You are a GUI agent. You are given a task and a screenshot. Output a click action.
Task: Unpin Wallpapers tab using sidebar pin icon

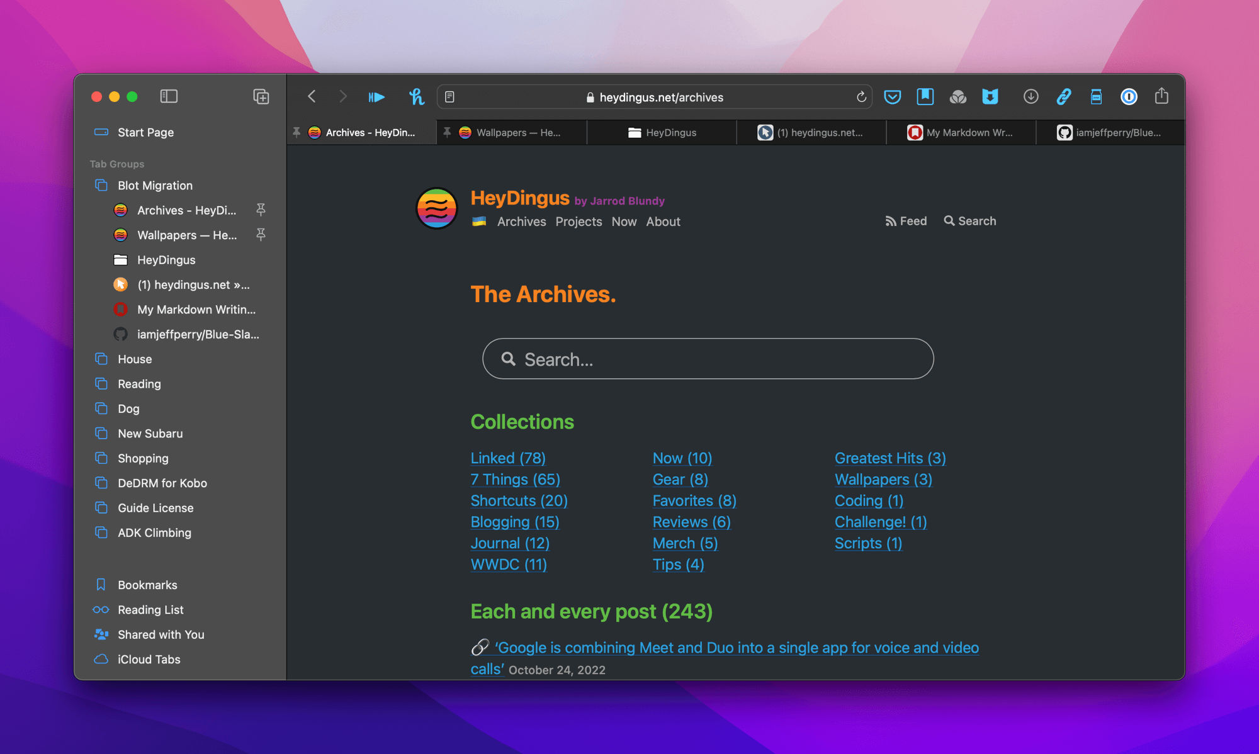pos(261,235)
